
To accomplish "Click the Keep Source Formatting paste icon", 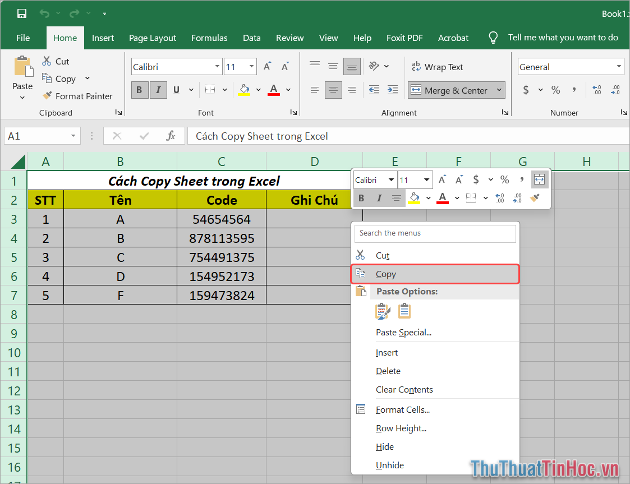I will click(x=383, y=311).
